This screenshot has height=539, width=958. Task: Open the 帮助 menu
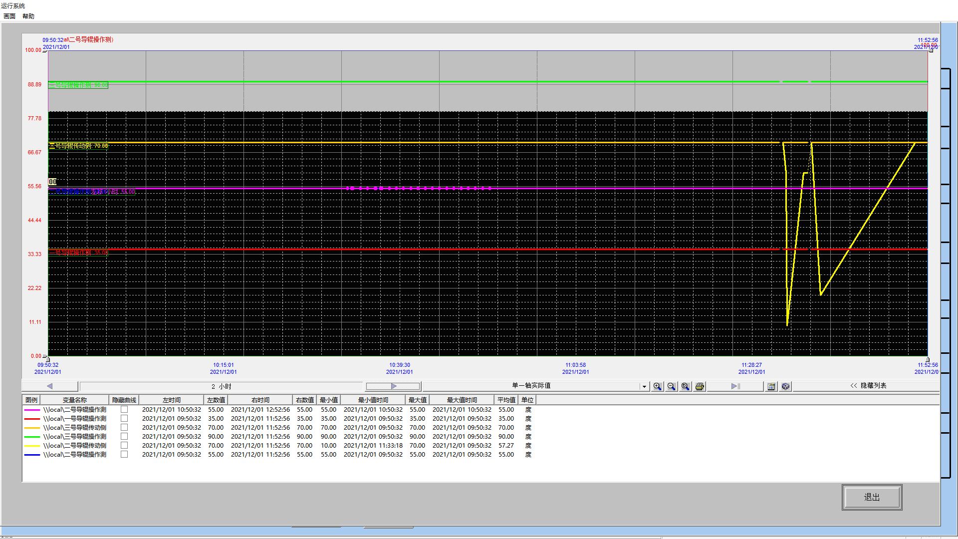tap(28, 16)
